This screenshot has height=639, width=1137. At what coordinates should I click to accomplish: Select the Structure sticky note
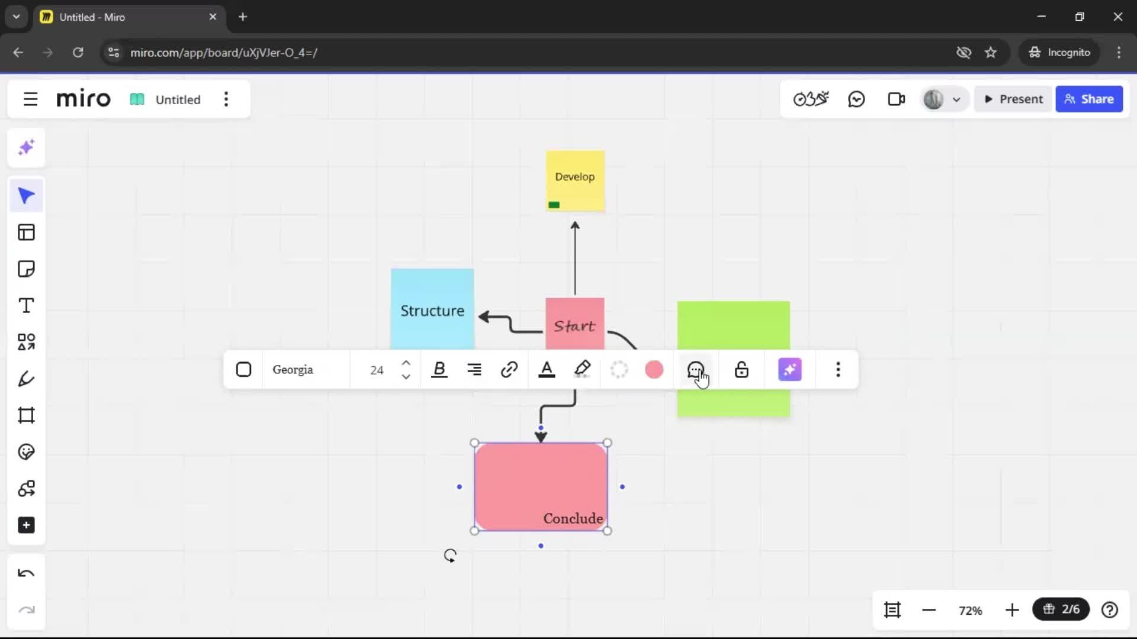click(x=432, y=309)
